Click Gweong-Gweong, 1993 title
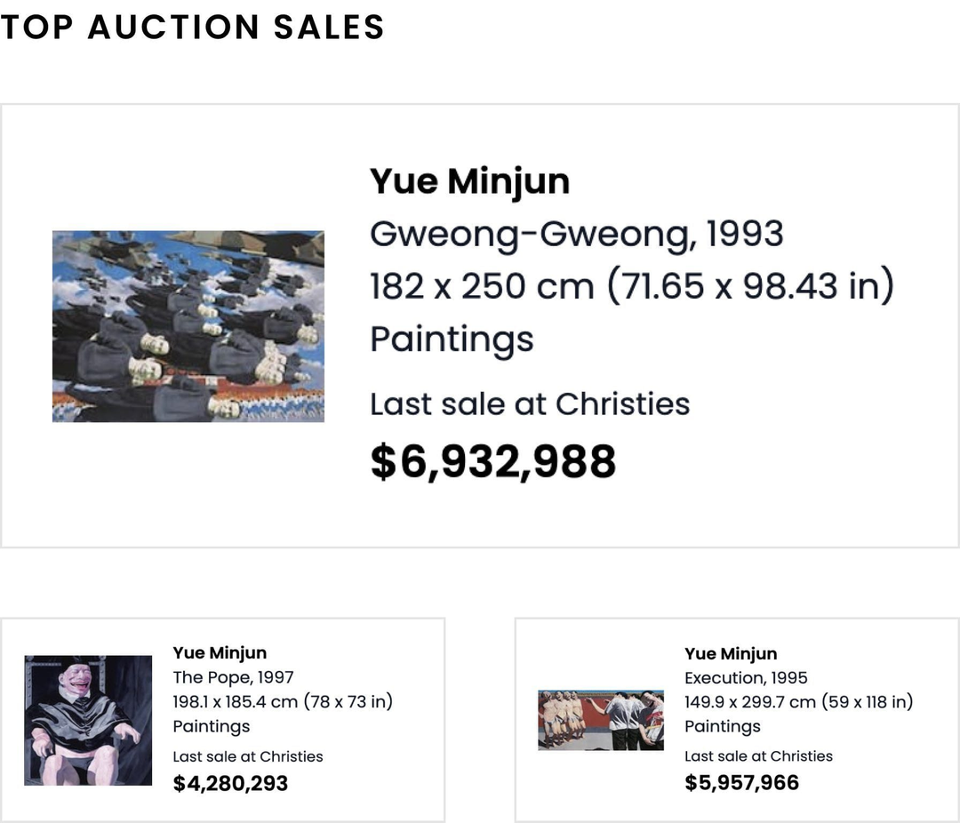Viewport: 960px width, 823px height. [577, 234]
